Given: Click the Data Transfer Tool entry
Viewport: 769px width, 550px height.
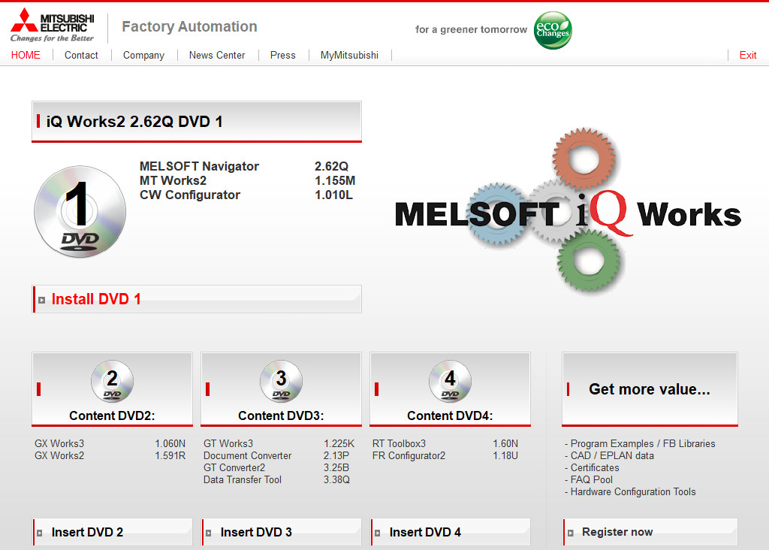Looking at the screenshot, I should 243,479.
